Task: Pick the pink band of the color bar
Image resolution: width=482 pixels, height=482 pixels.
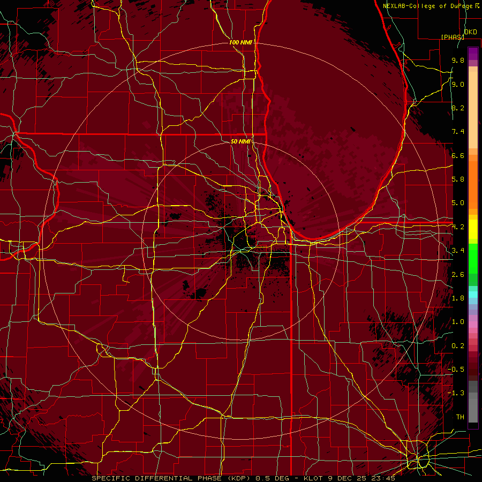Action: (473, 325)
